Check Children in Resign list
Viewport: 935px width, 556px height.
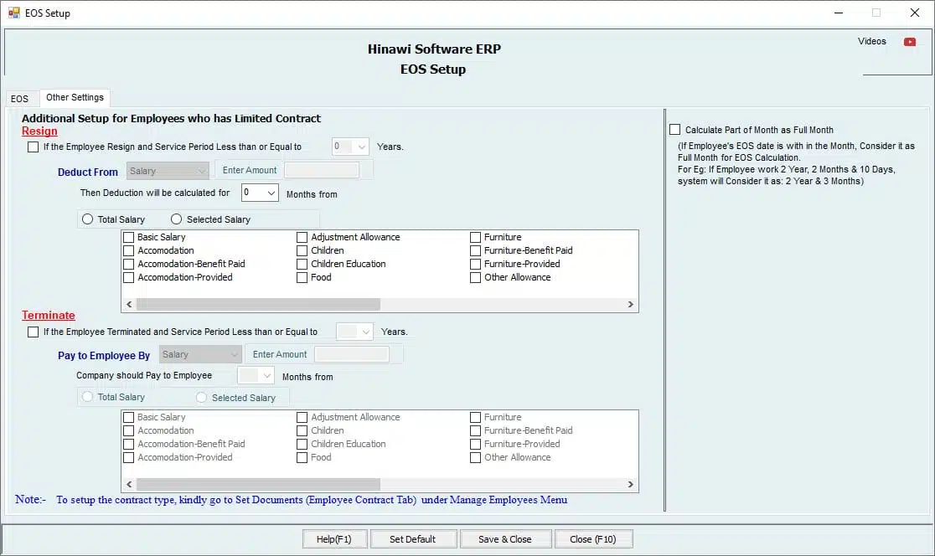(x=302, y=251)
